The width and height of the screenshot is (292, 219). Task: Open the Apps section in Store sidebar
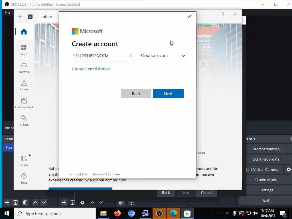(24, 50)
